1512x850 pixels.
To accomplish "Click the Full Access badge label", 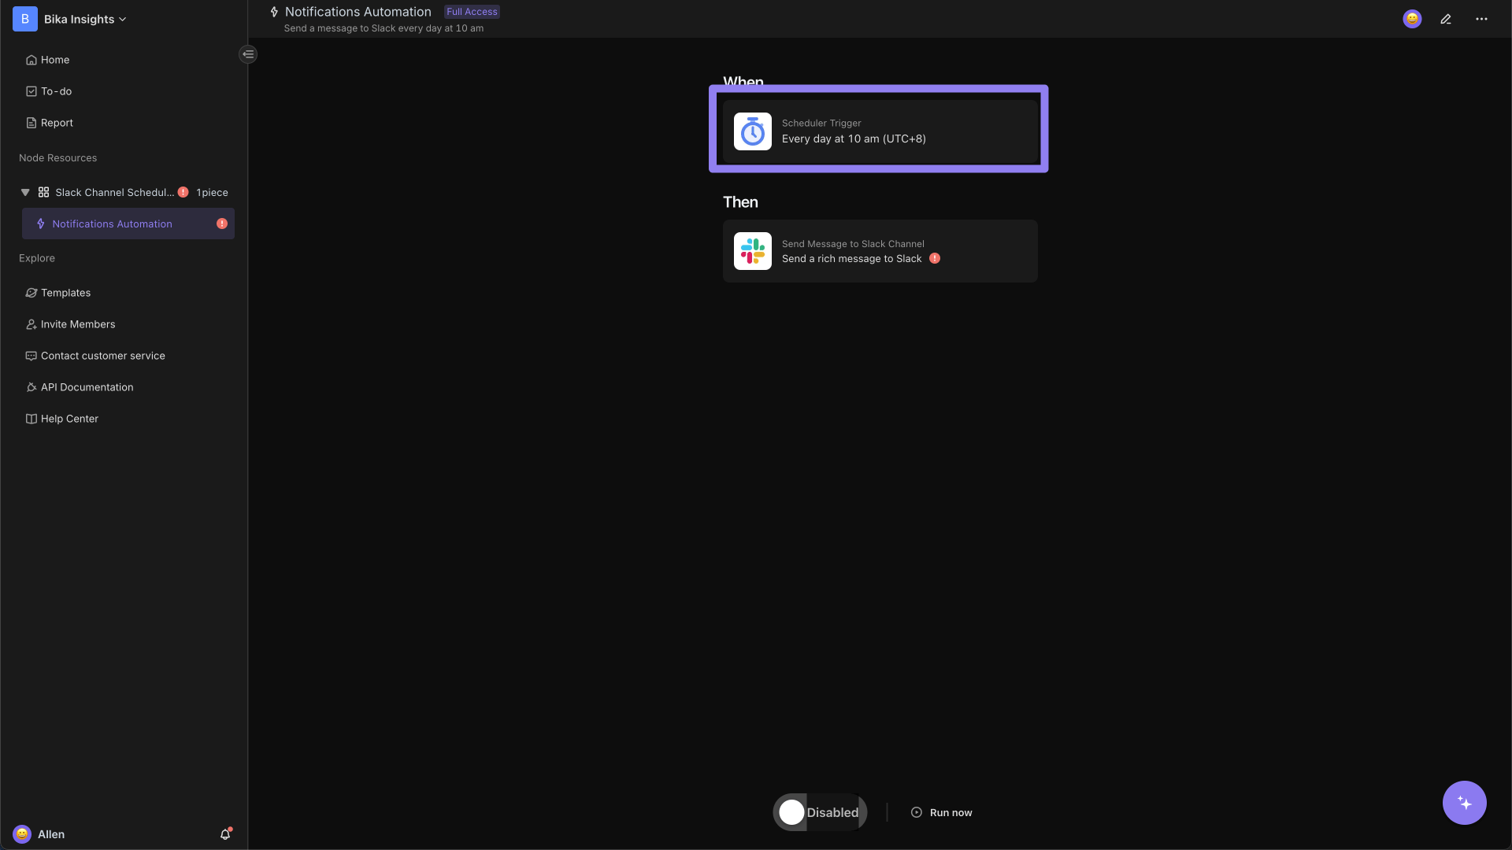I will 472,13.
